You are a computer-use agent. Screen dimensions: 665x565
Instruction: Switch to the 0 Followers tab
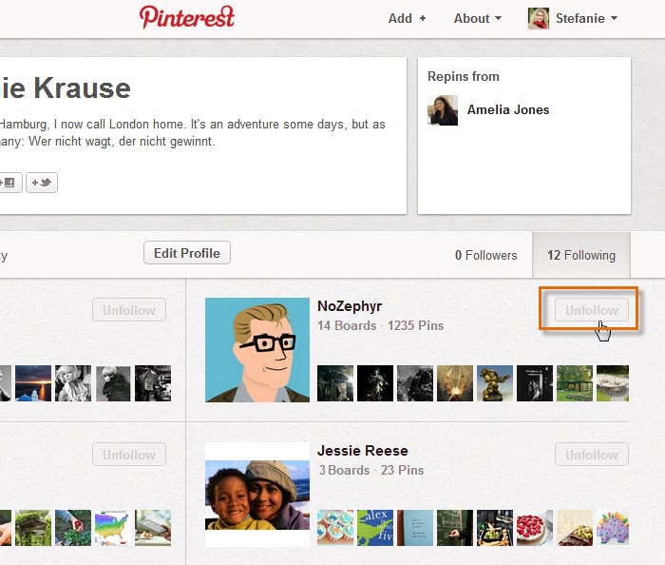click(486, 255)
